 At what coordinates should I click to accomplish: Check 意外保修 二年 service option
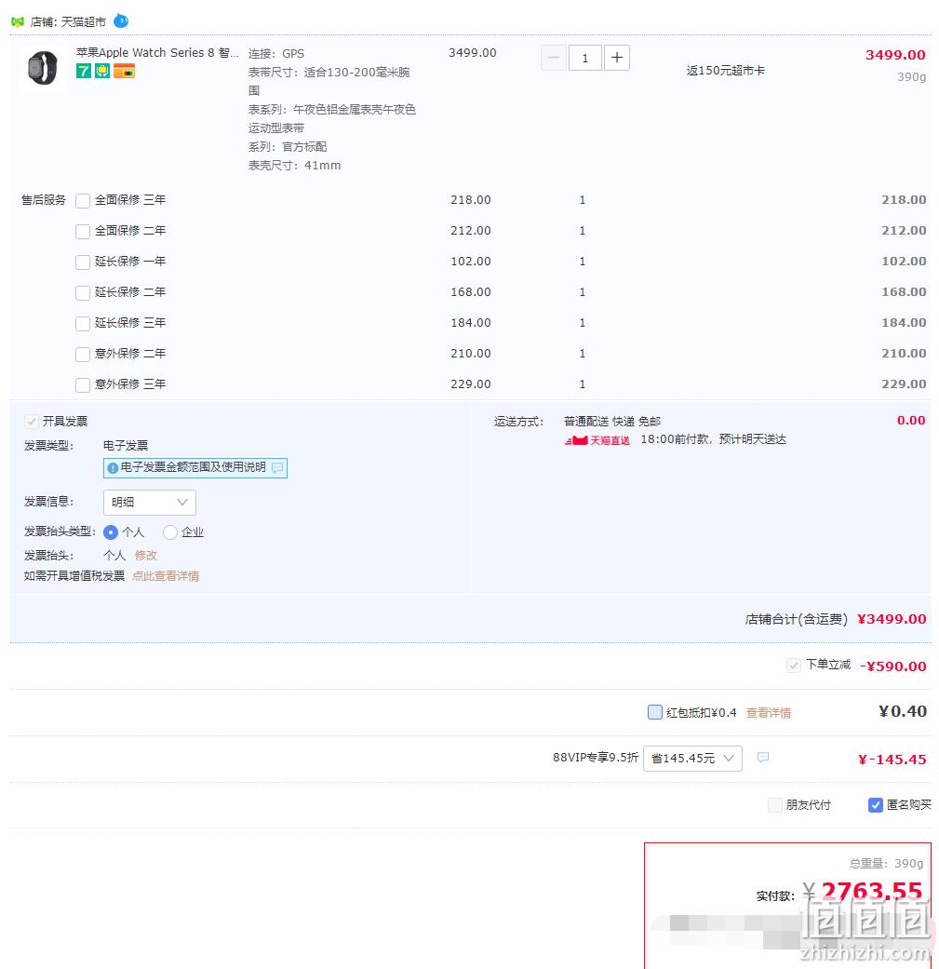click(x=83, y=354)
